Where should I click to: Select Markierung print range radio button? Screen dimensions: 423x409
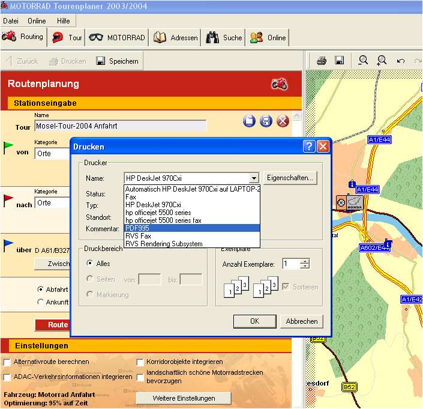tap(90, 294)
